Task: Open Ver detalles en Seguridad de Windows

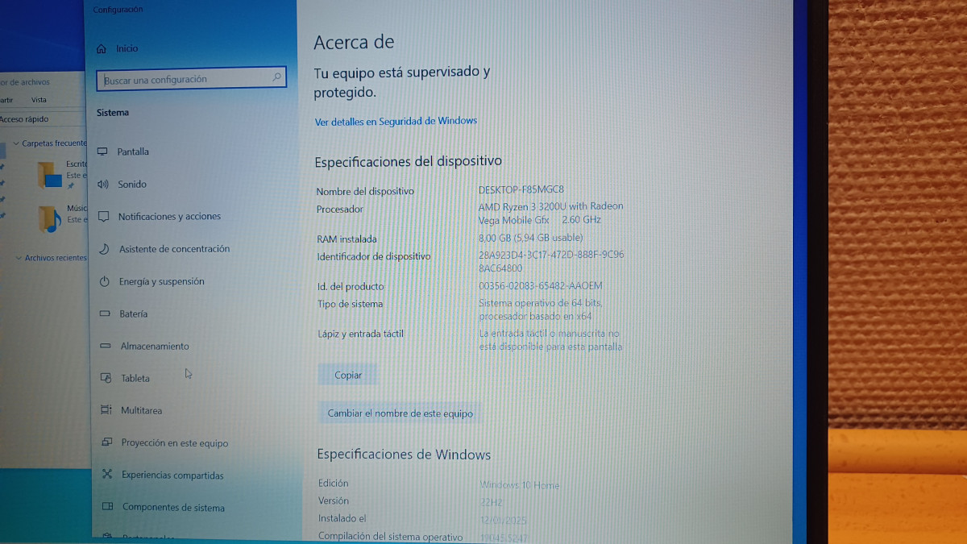Action: coord(396,121)
